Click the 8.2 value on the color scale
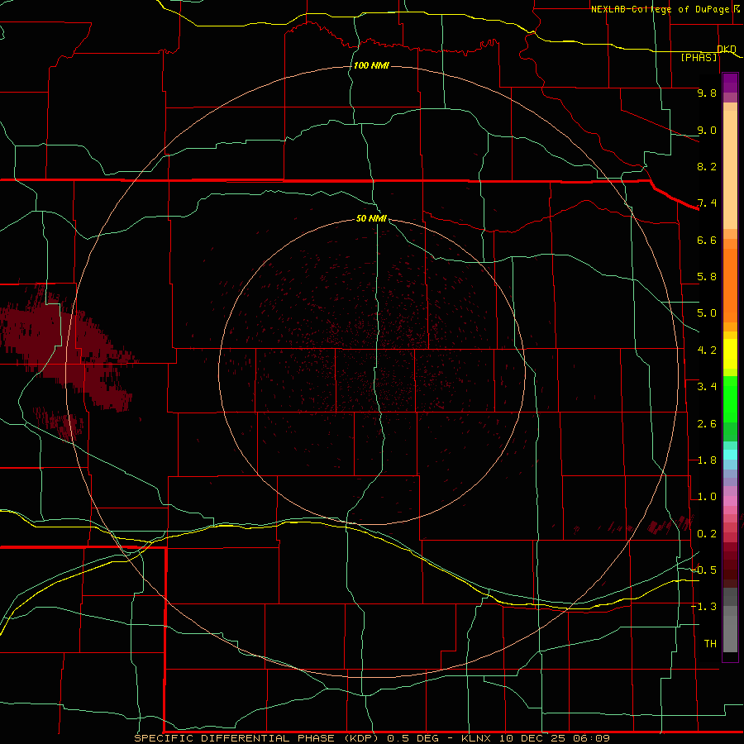Image resolution: width=744 pixels, height=744 pixels. tap(707, 166)
